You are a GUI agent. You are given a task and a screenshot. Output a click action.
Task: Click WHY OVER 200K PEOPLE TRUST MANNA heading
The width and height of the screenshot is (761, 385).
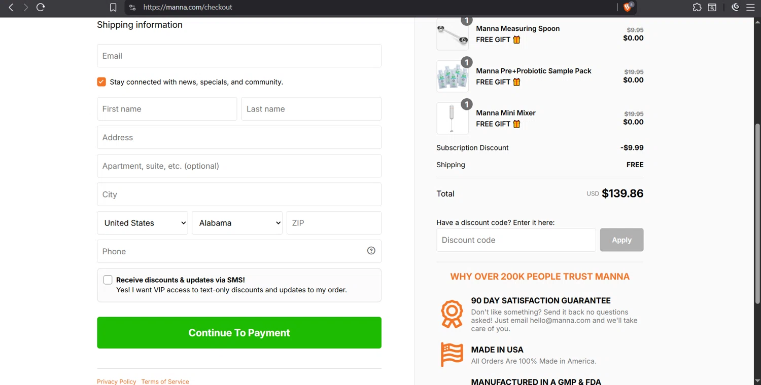click(x=540, y=277)
